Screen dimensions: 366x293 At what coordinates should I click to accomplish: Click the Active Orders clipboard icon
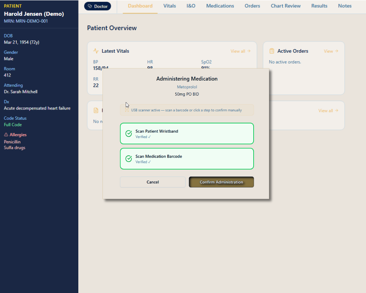pyautogui.click(x=272, y=51)
